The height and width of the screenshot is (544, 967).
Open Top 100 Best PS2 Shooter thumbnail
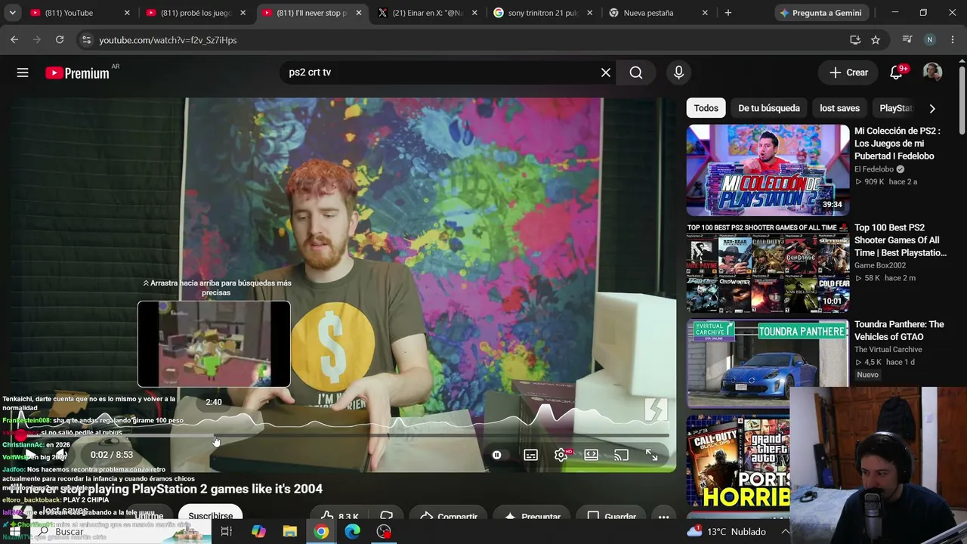point(768,267)
